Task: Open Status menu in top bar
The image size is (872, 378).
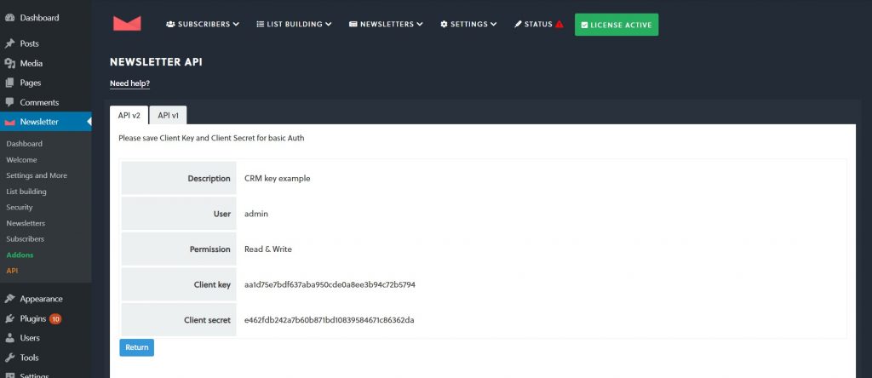Action: tap(538, 25)
